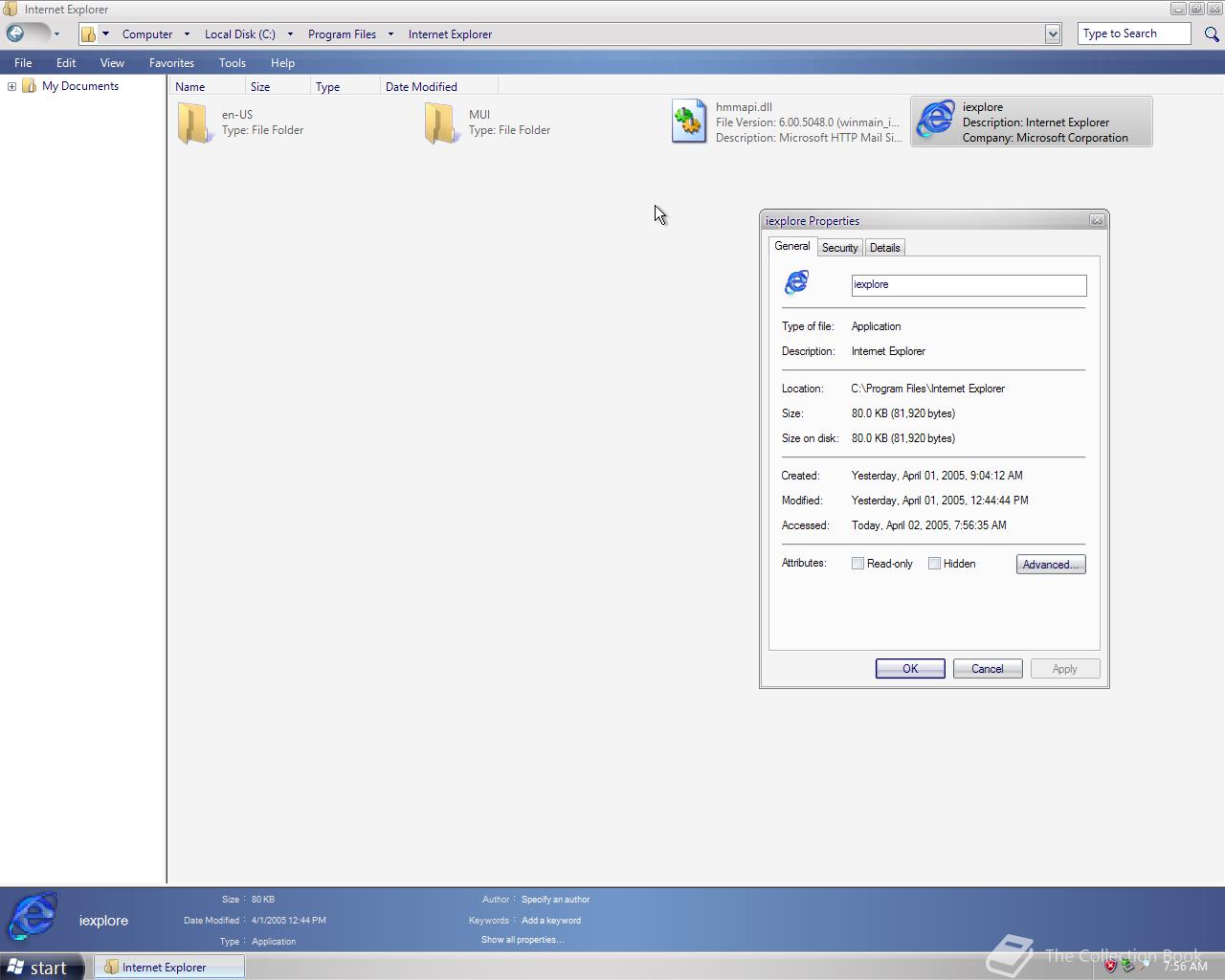
Task: Click the red security shield tray icon
Action: coord(1110,967)
